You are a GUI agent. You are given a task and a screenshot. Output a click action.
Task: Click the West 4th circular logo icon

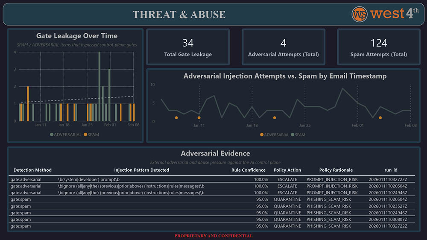pyautogui.click(x=360, y=14)
